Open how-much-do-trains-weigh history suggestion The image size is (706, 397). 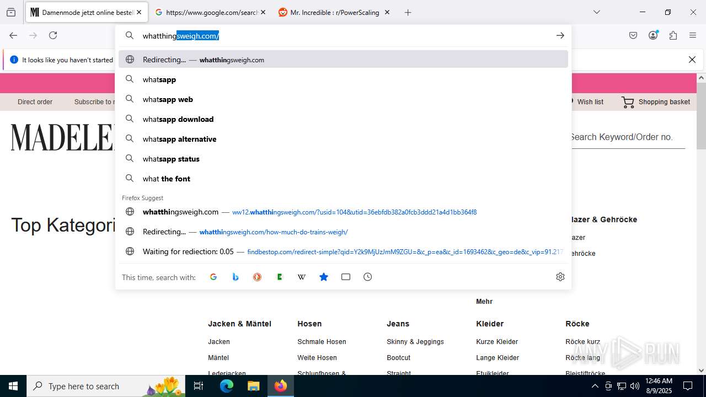click(343, 232)
